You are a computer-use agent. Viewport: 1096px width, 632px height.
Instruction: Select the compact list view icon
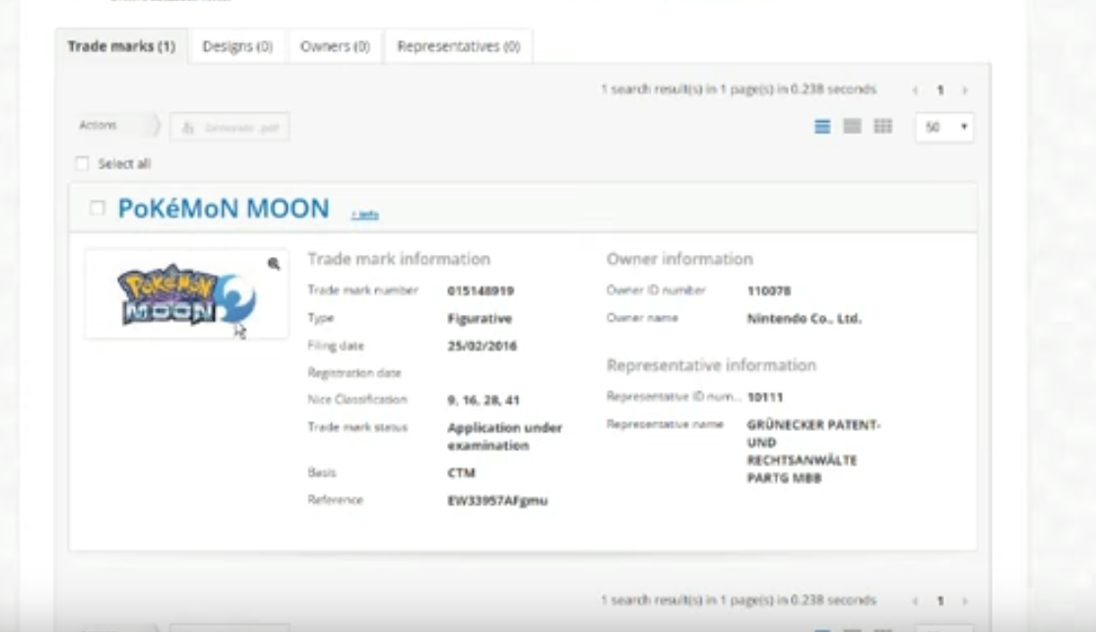click(x=853, y=127)
